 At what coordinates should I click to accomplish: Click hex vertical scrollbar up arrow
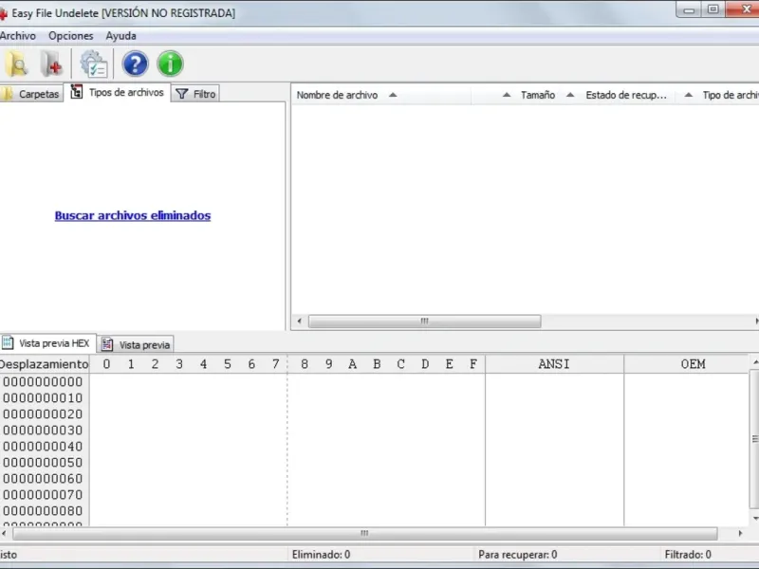[x=754, y=362]
